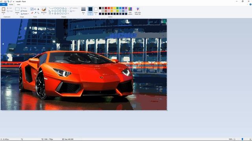252x141 pixels.
Task: Choose the Hexagon shape
Action: (x=58, y=11)
